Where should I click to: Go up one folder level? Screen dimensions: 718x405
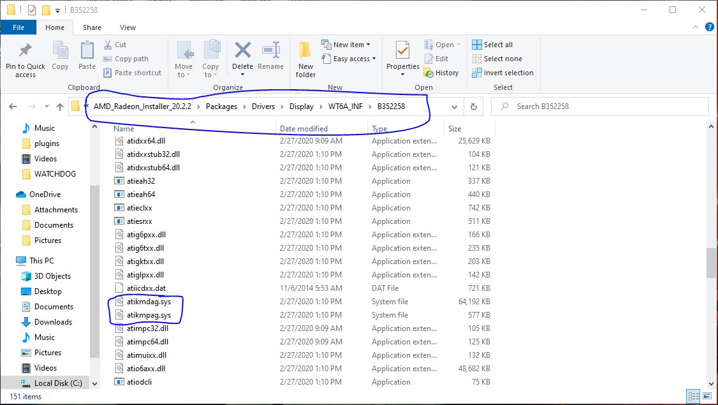pos(60,107)
